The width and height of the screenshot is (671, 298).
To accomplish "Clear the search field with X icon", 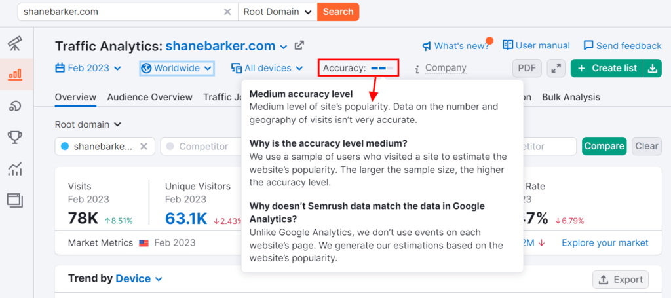I will click(227, 12).
